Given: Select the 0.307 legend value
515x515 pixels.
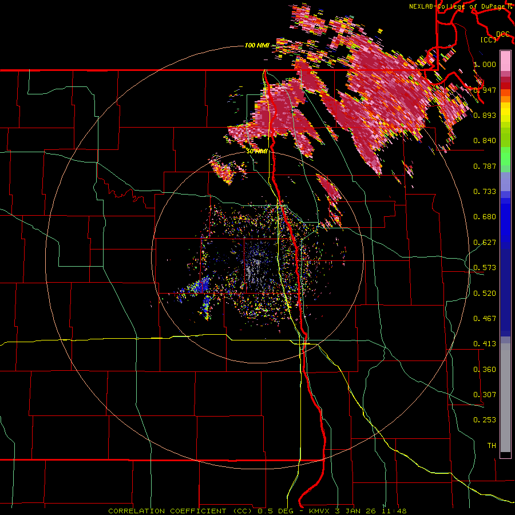Looking at the screenshot, I should (485, 395).
